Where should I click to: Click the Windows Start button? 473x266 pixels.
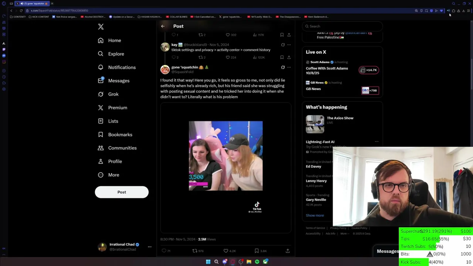tap(208, 262)
